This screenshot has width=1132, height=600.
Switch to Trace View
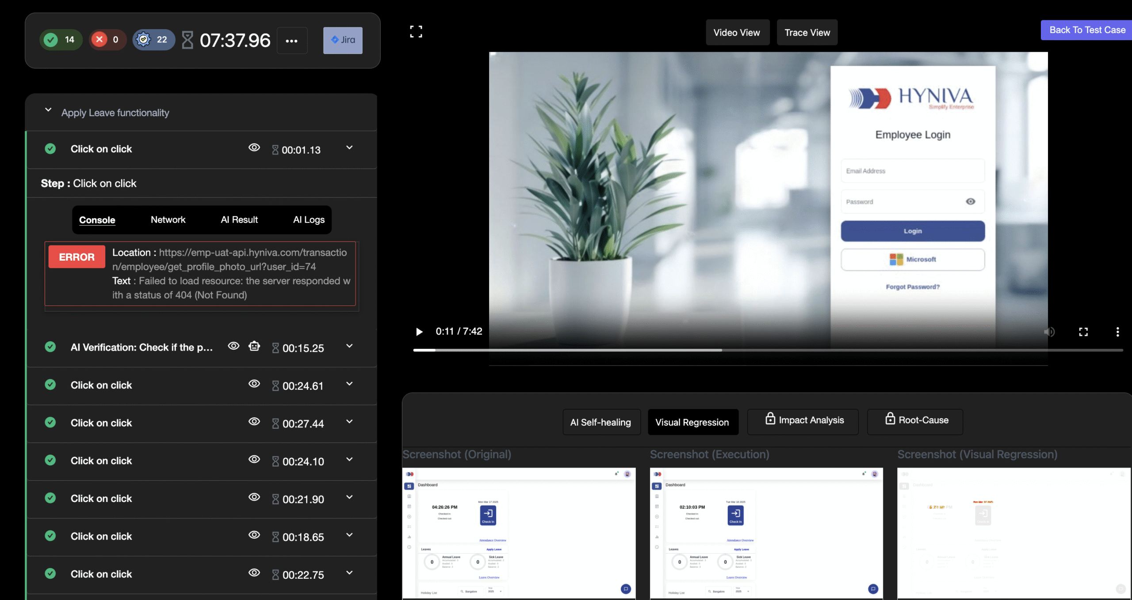pos(807,33)
